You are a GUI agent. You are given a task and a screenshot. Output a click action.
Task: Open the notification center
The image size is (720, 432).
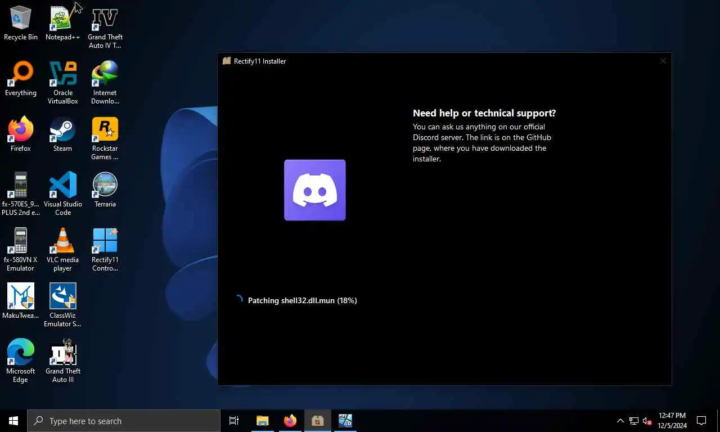click(701, 421)
